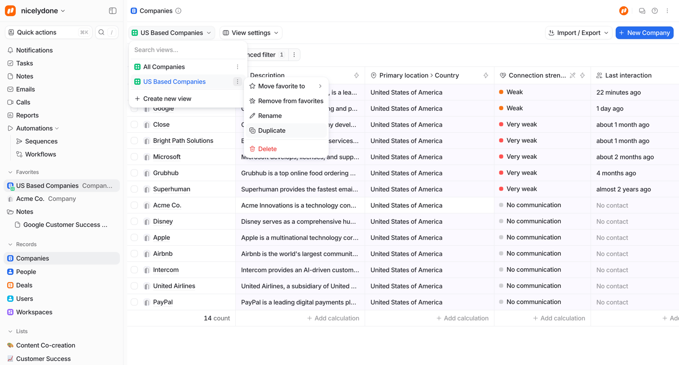Open the US Based Companies view dropdown
Image resolution: width=679 pixels, height=365 pixels.
pyautogui.click(x=172, y=33)
